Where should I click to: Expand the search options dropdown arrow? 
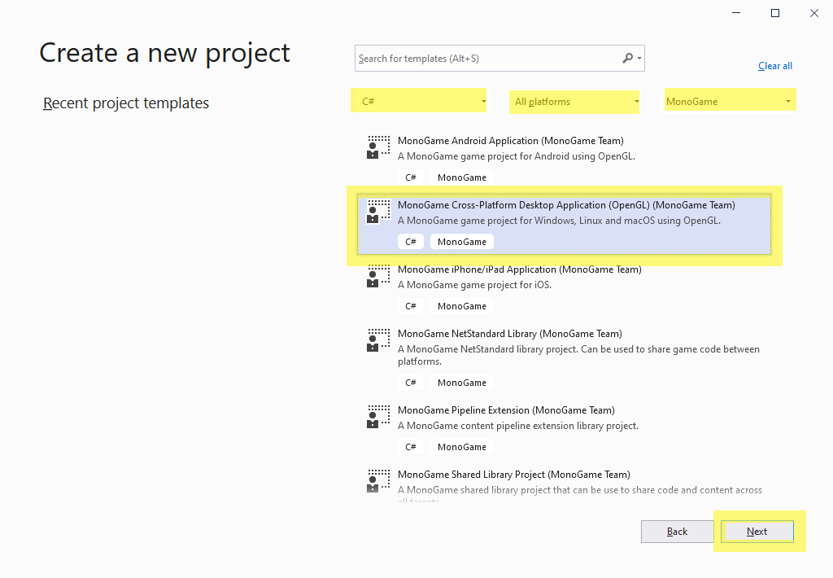point(640,59)
